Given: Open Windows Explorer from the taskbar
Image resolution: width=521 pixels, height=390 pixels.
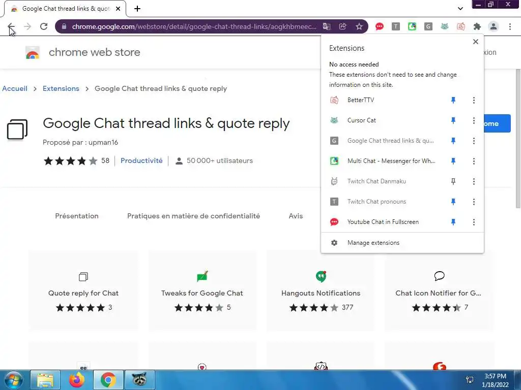Looking at the screenshot, I should 45,380.
